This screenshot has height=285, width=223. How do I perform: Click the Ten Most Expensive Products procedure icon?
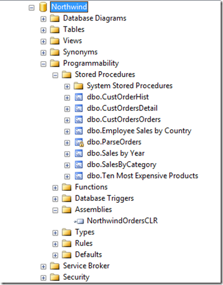coord(79,176)
